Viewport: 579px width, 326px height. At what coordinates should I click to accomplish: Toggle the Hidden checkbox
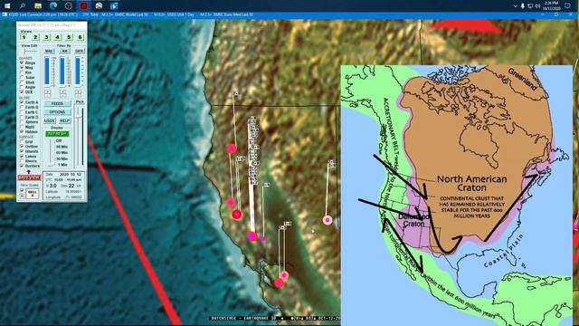tap(22, 131)
